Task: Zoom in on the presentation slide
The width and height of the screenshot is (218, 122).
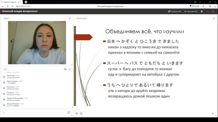Action: (x=77, y=114)
